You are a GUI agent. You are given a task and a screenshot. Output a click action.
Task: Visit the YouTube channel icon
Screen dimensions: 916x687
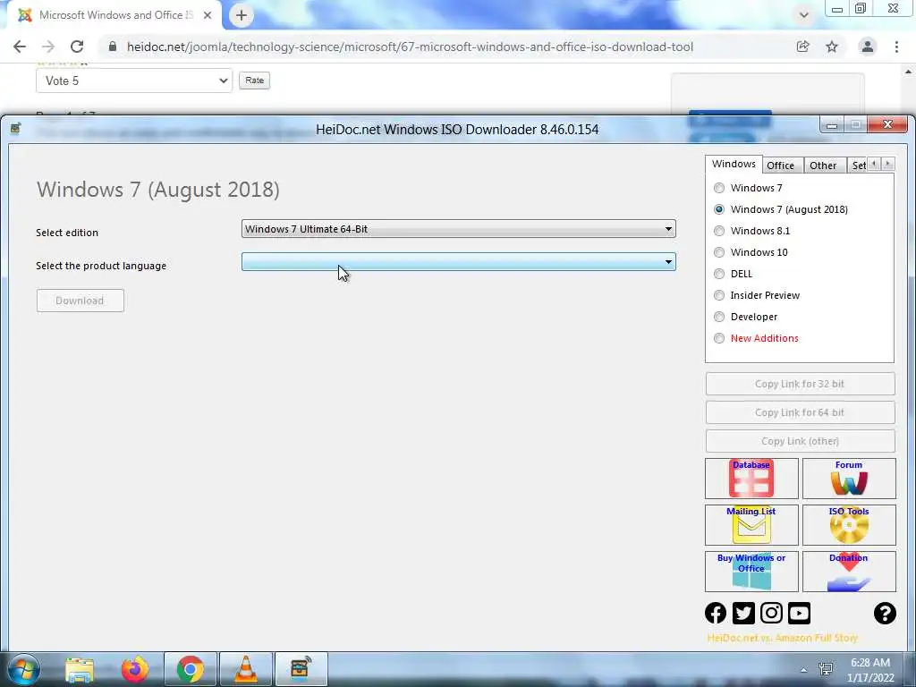(799, 613)
